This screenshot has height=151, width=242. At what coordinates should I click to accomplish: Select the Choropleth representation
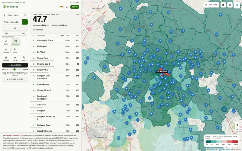[15, 42]
